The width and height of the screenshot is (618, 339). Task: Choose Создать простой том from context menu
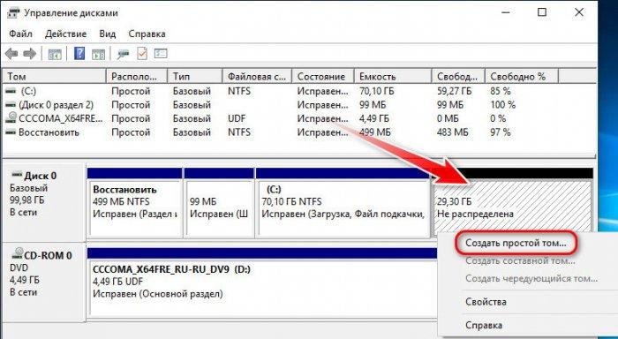coord(516,243)
